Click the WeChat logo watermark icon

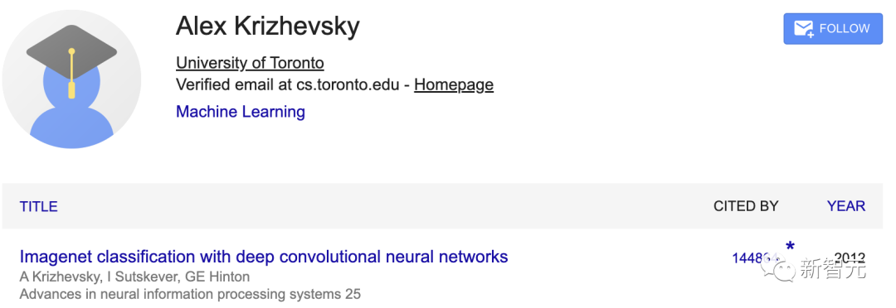(x=777, y=268)
